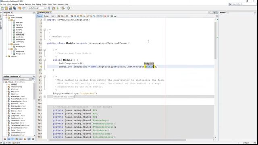Select Principal.java in Projects tree
Viewport: 258px width, 145px height.
coord(20,54)
